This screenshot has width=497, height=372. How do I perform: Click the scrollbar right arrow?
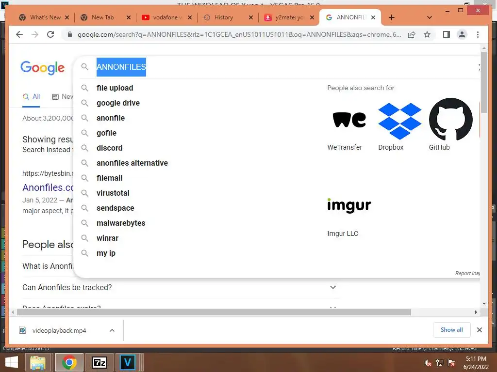[x=476, y=312]
